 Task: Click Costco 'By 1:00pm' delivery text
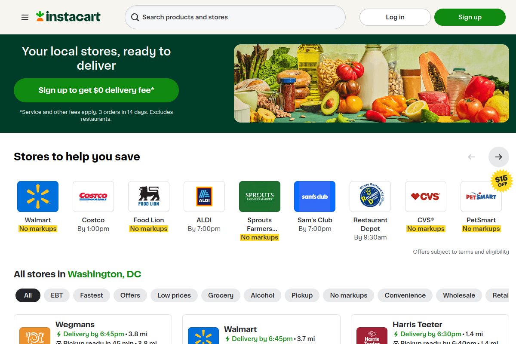coord(93,229)
